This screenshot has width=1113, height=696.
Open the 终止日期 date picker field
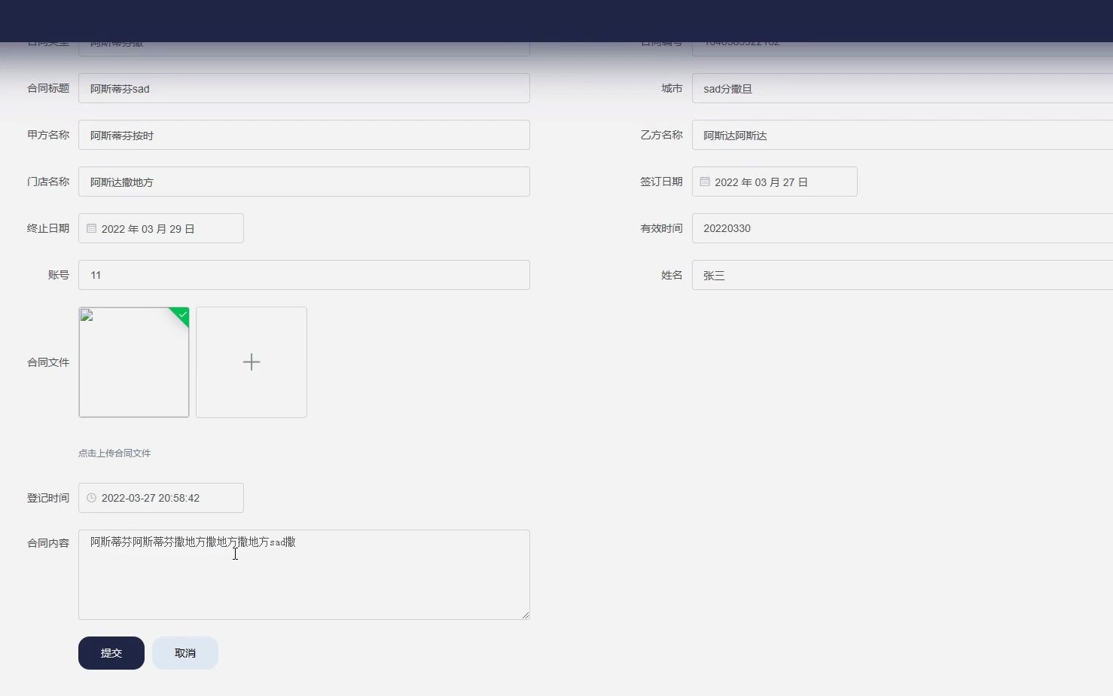pyautogui.click(x=161, y=228)
